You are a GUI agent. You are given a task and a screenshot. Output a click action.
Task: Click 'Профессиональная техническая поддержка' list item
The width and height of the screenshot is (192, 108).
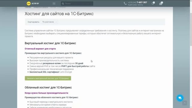tap(52, 69)
